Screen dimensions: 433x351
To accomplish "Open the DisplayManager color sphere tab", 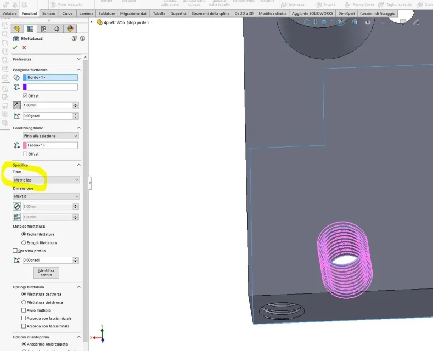I will pyautogui.click(x=70, y=29).
